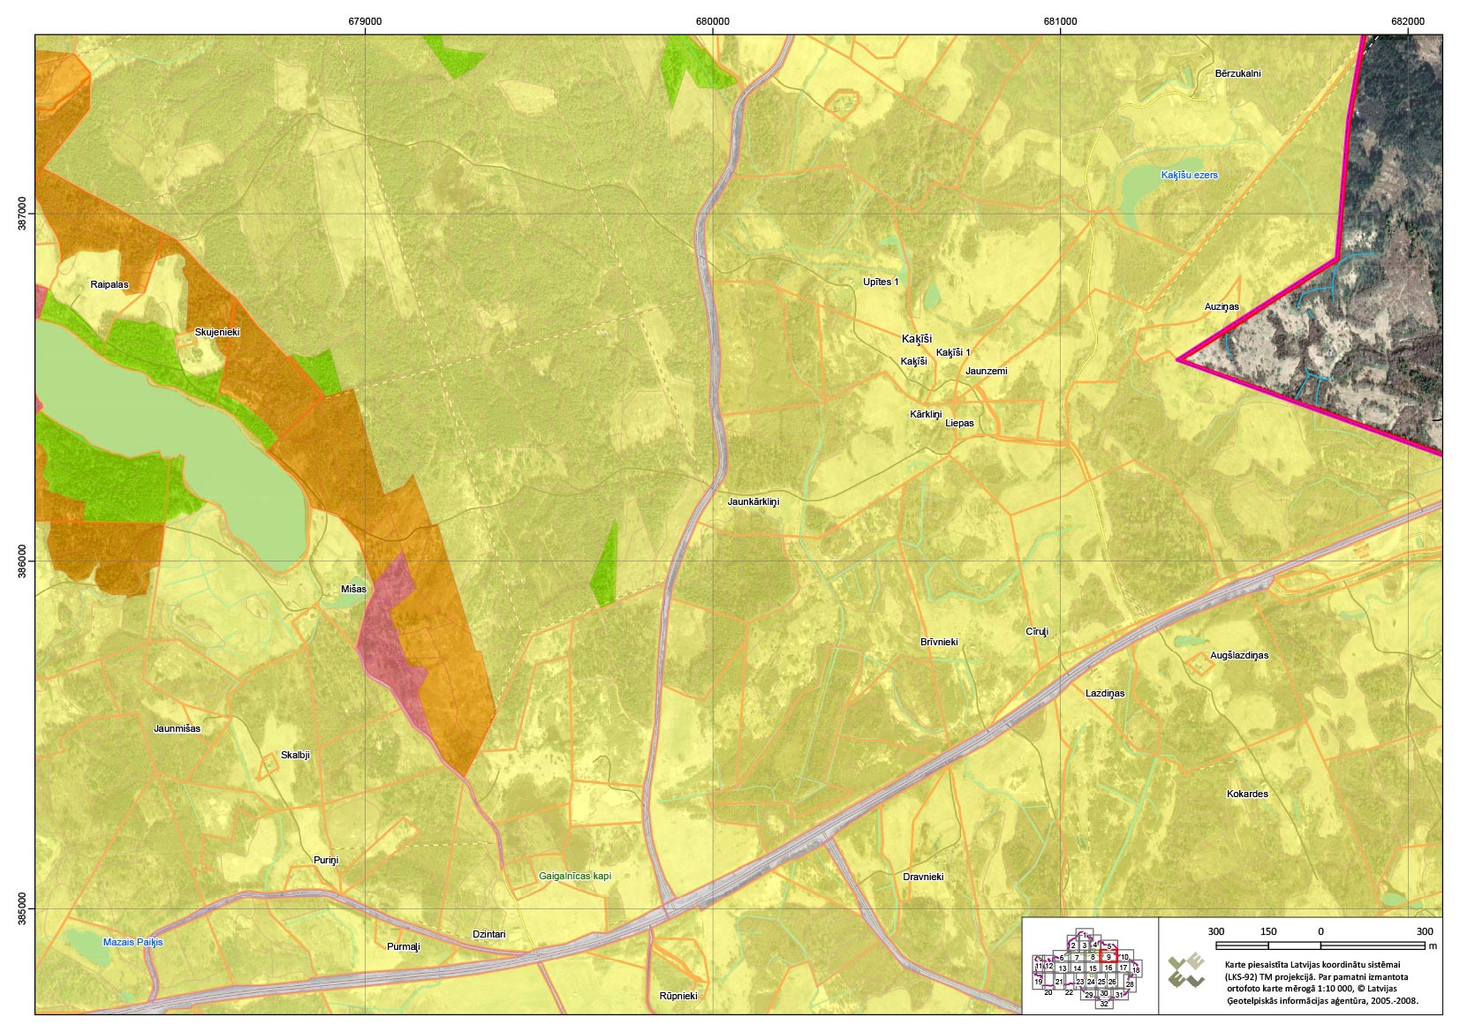
Task: Select the Jaunkārkliņi place label
Action: click(x=753, y=501)
